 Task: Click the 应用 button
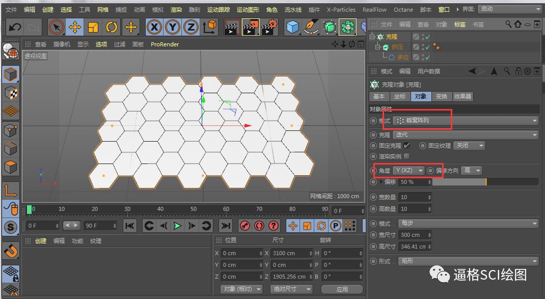342,289
